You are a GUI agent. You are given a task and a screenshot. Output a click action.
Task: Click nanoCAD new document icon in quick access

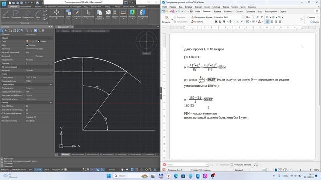pos(10,3)
